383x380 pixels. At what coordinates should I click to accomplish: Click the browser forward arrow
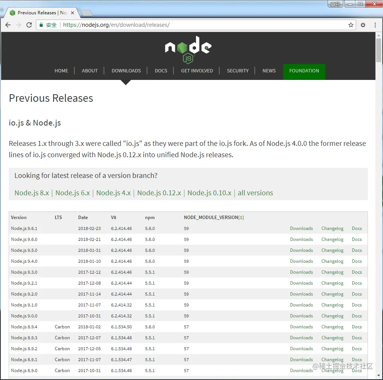coord(19,25)
